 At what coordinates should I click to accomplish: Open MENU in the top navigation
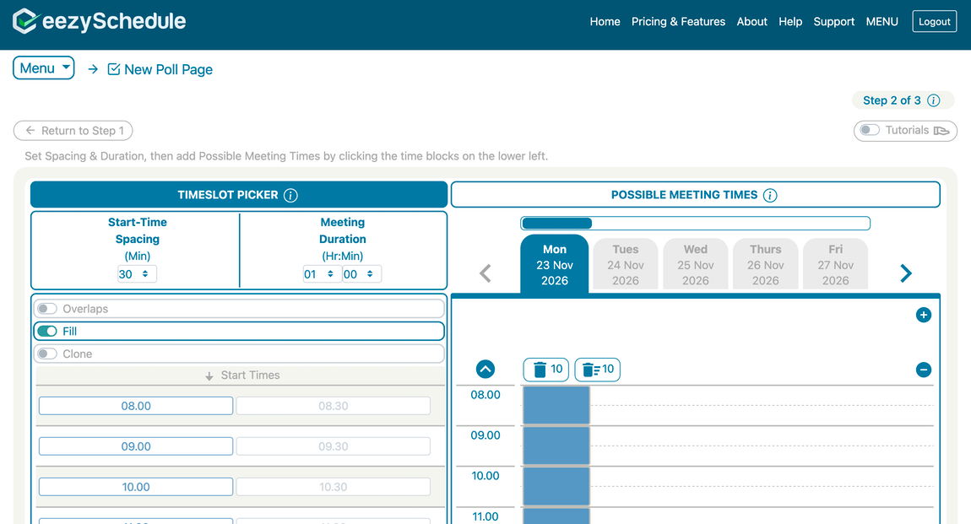(881, 22)
